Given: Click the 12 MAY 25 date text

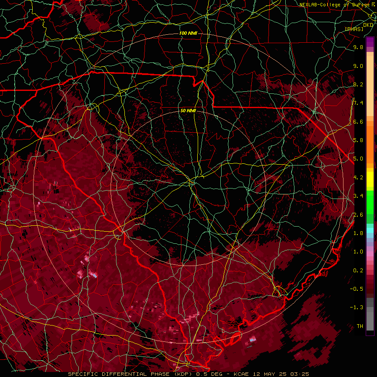Looking at the screenshot, I should click(x=269, y=374).
